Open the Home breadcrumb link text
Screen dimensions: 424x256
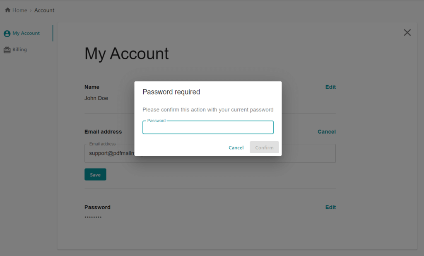[x=19, y=10]
